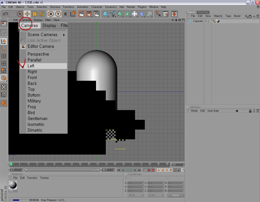This screenshot has width=260, height=202.
Task: Open the Scene Cameras submenu
Action: click(44, 35)
